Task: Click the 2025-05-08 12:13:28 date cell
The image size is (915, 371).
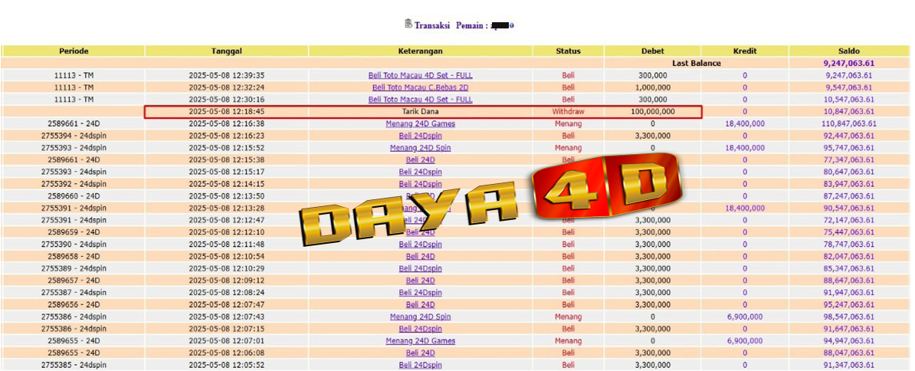Action: coord(227,208)
